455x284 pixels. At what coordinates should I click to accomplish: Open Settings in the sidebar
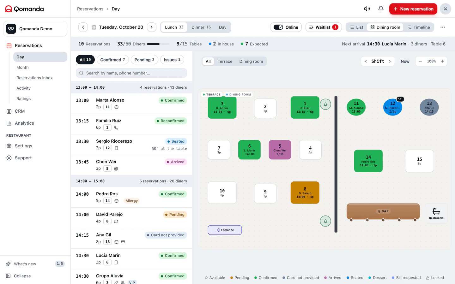click(x=23, y=146)
